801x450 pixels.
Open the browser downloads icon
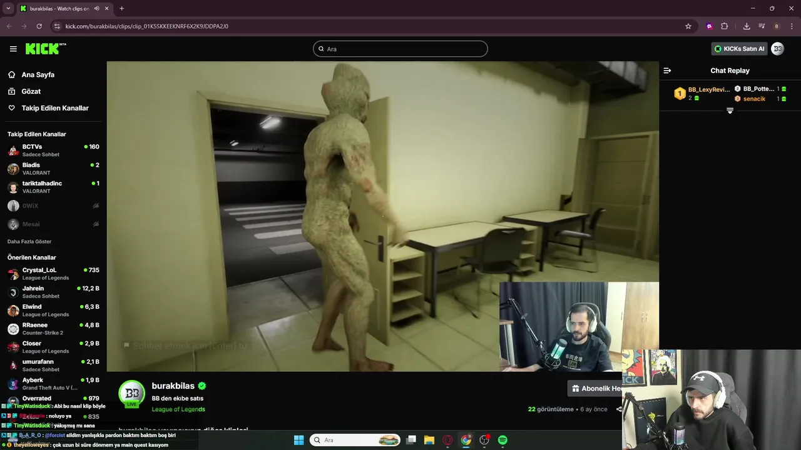(747, 26)
